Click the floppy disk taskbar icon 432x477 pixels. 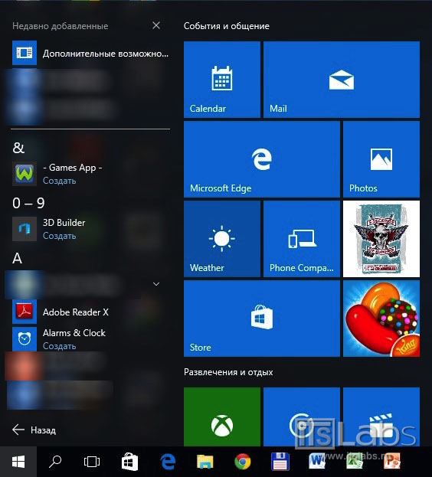pyautogui.click(x=280, y=462)
